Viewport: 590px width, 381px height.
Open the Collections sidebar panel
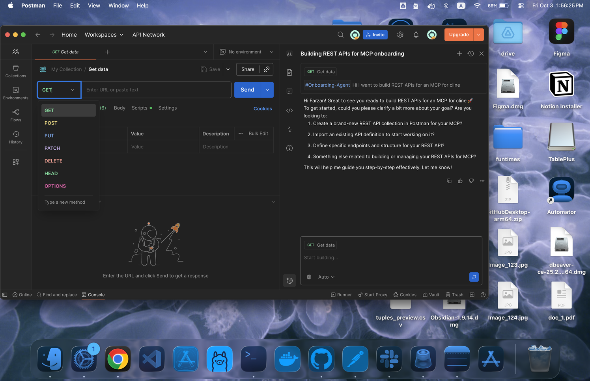16,71
